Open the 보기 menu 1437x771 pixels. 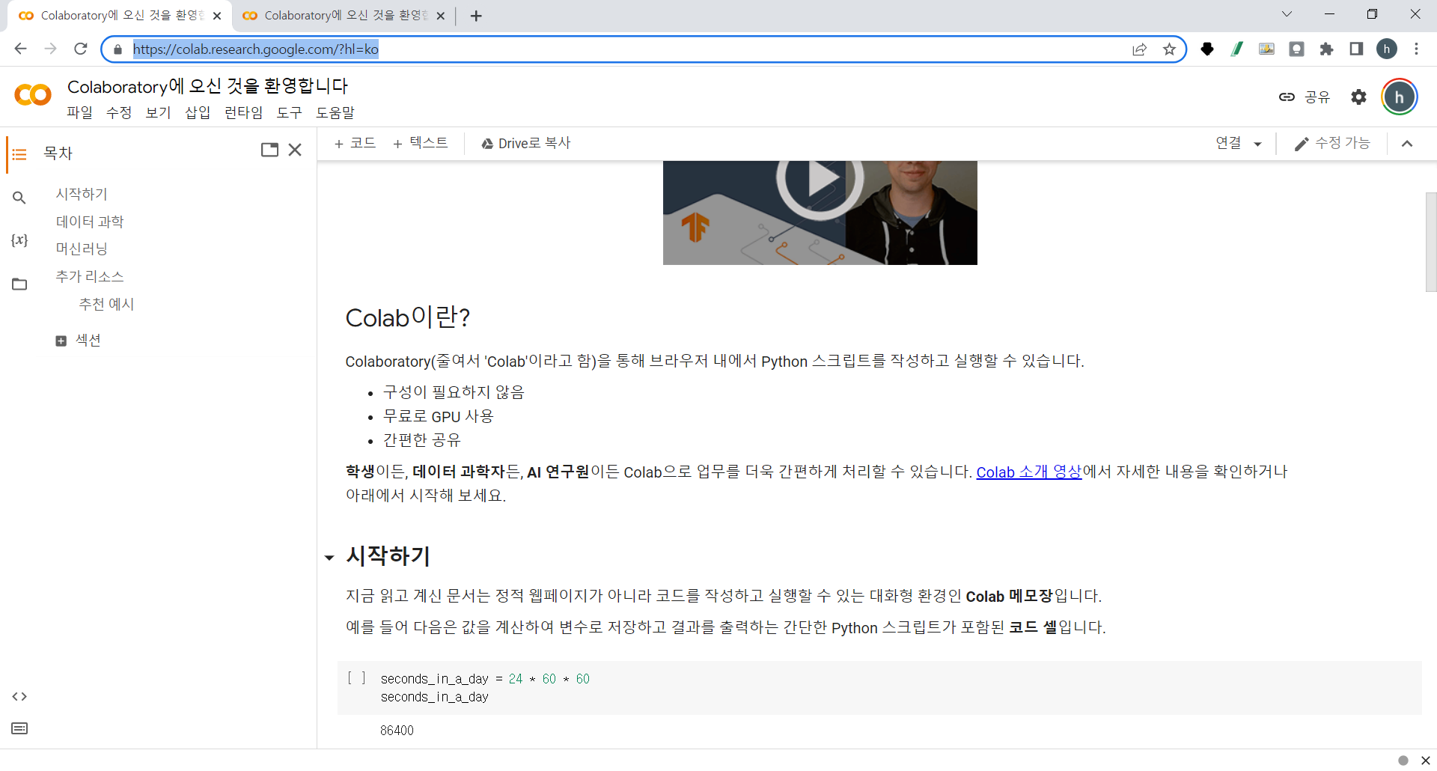158,112
